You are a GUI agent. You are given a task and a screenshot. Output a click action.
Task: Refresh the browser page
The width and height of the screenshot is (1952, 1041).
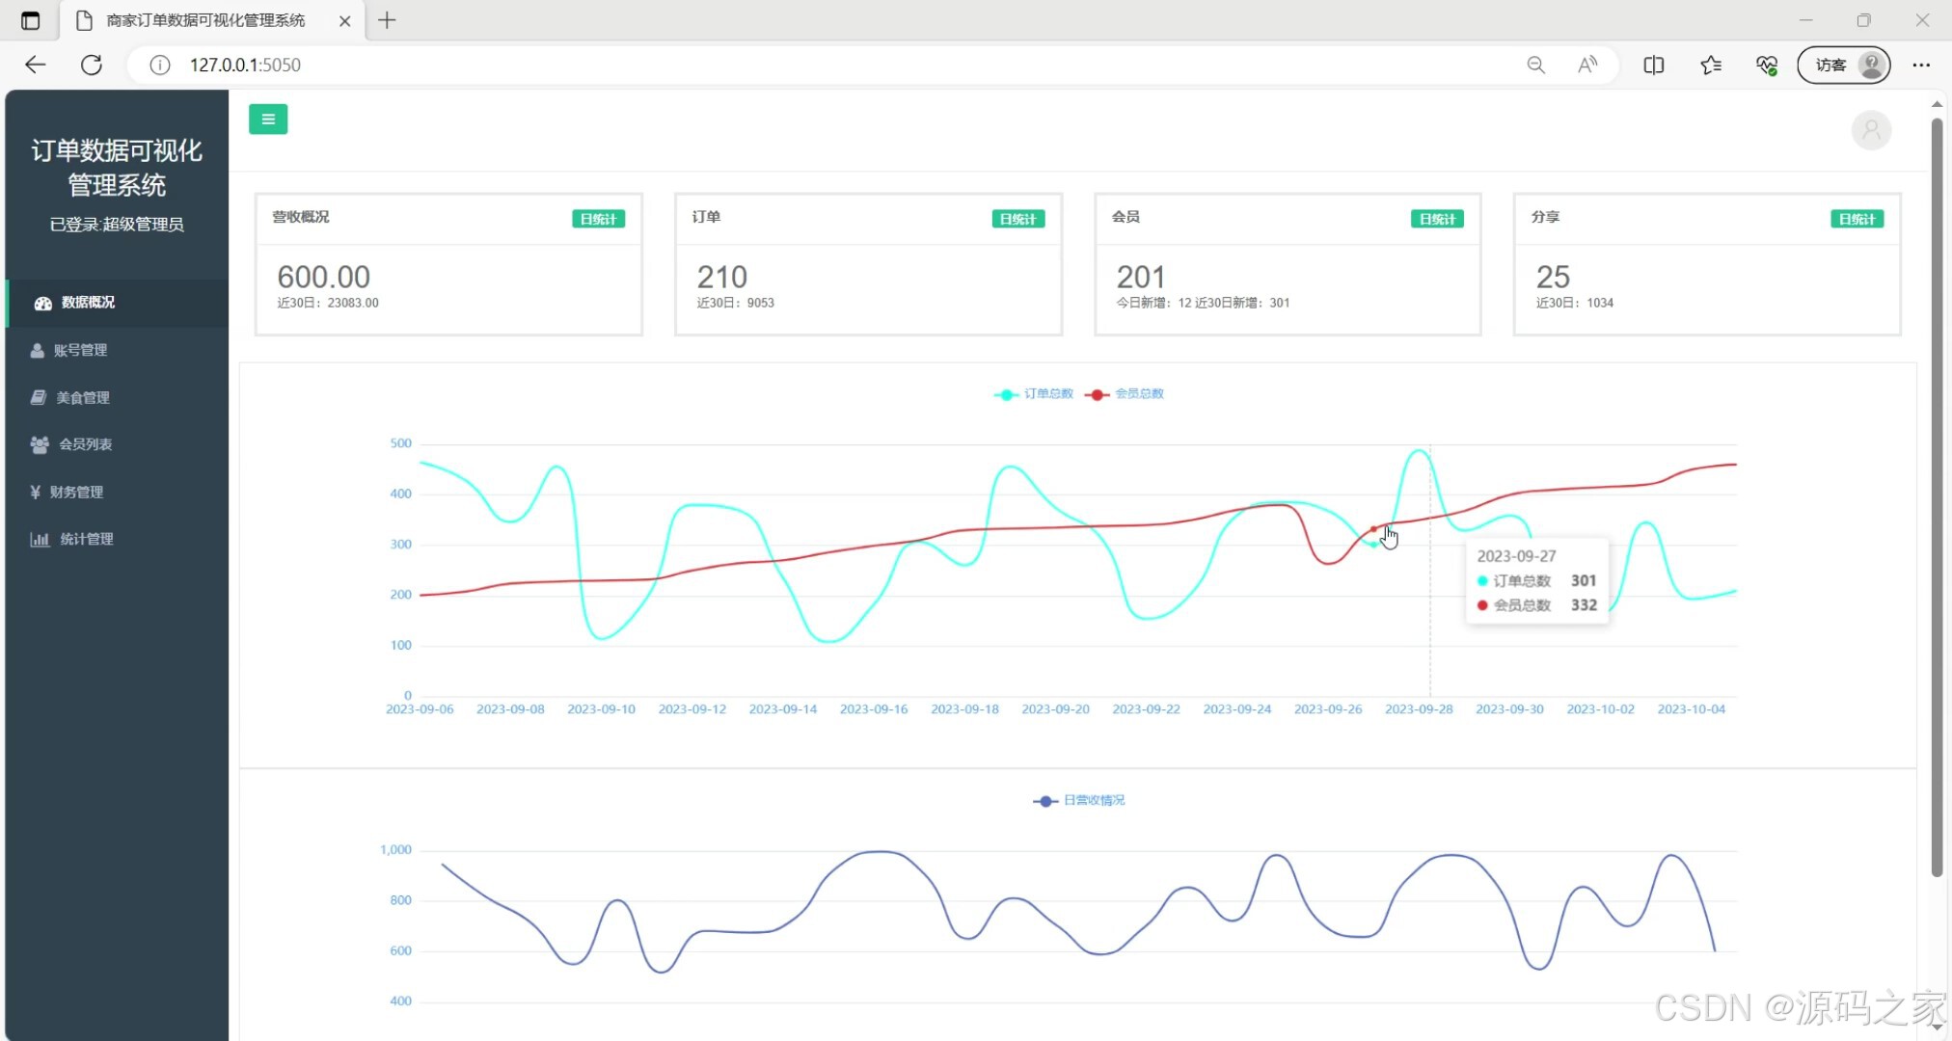tap(92, 65)
